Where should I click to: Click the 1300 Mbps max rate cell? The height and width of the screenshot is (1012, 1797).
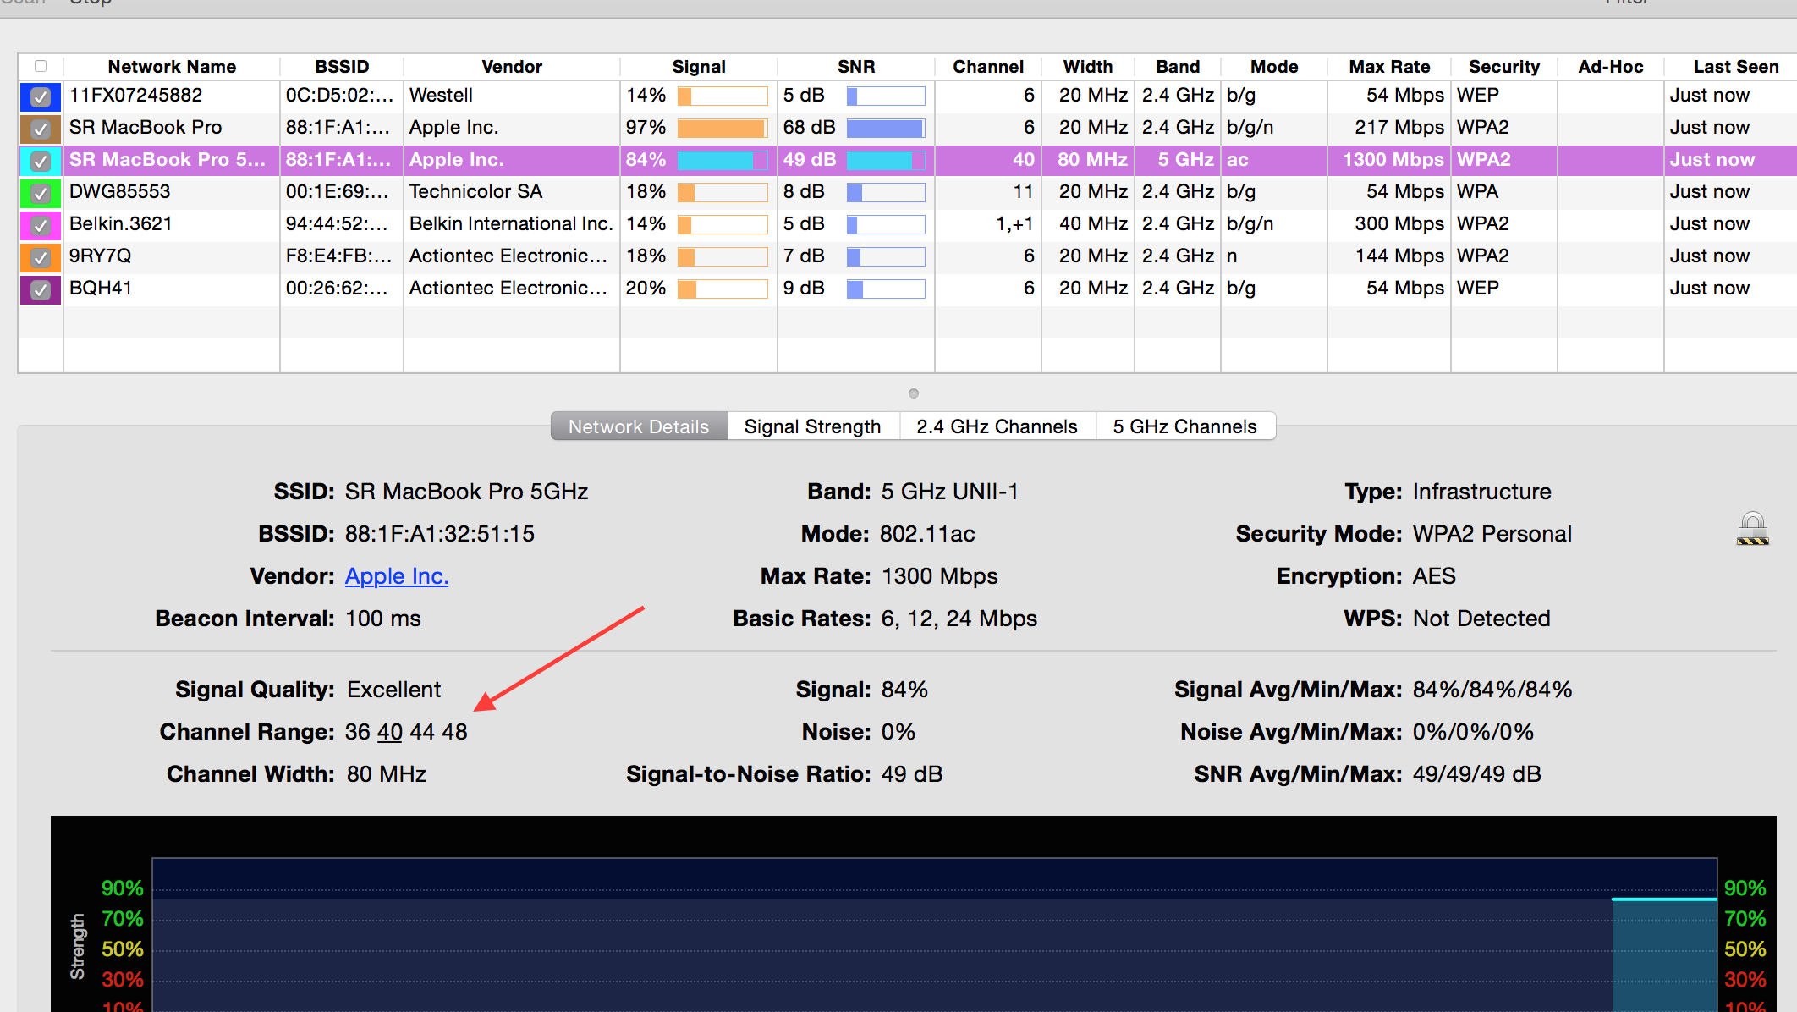point(1393,160)
